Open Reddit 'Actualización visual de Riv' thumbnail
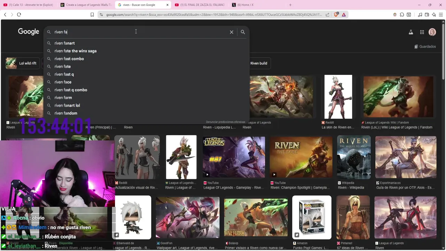 point(137,157)
